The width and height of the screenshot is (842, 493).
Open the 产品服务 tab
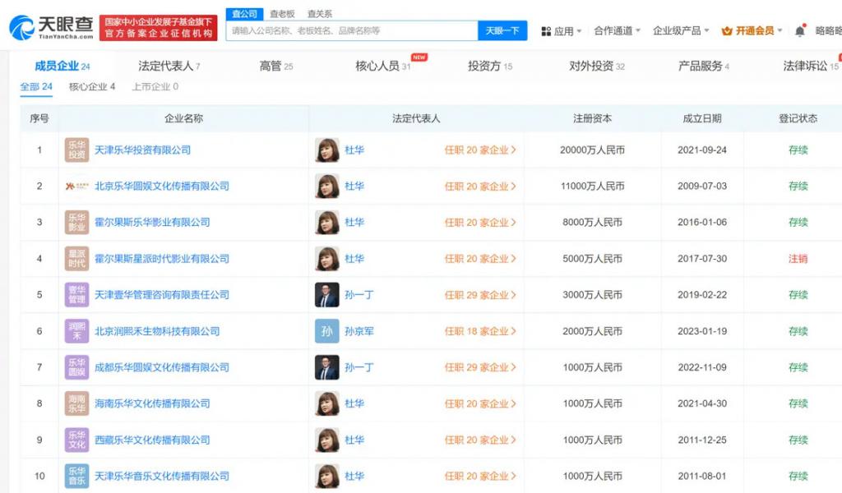704,66
